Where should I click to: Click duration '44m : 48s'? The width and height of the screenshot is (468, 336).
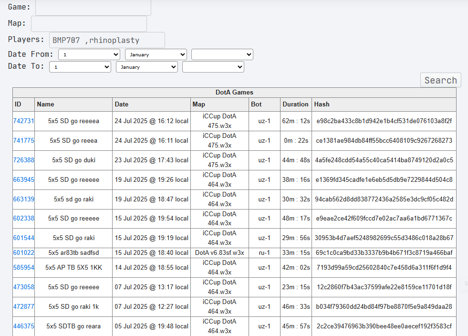(296, 160)
